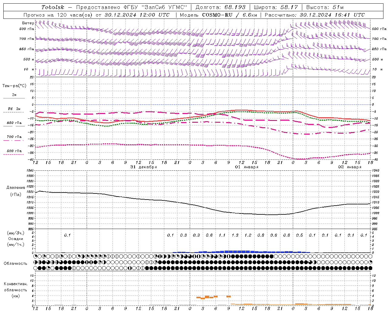388x311 pixels.
Task: Click the text Прогноз на 120 часа(ов)
Action: (59, 15)
